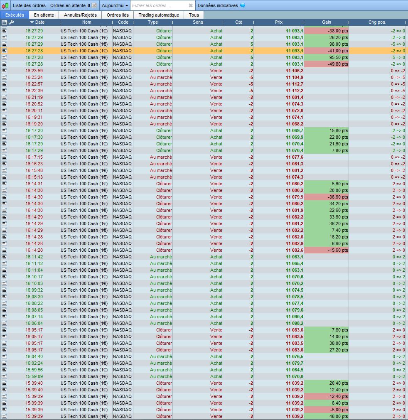Image resolution: width=408 pixels, height=420 pixels.
Task: Open the Ordres liés tab
Action: pyautogui.click(x=118, y=15)
